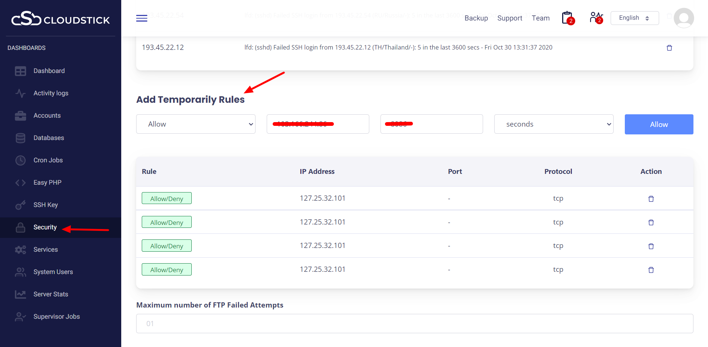Go to Activity logs page
The height and width of the screenshot is (347, 708).
tap(51, 93)
